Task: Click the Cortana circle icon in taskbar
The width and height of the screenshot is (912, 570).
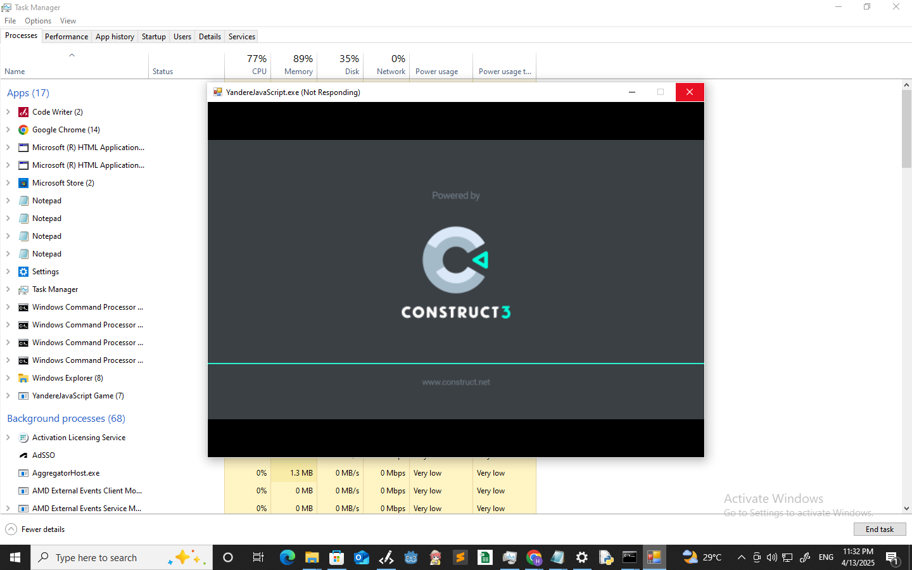Action: pos(228,557)
